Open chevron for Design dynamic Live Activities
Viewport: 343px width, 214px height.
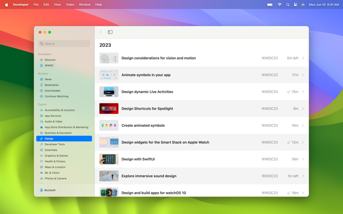coord(303,92)
